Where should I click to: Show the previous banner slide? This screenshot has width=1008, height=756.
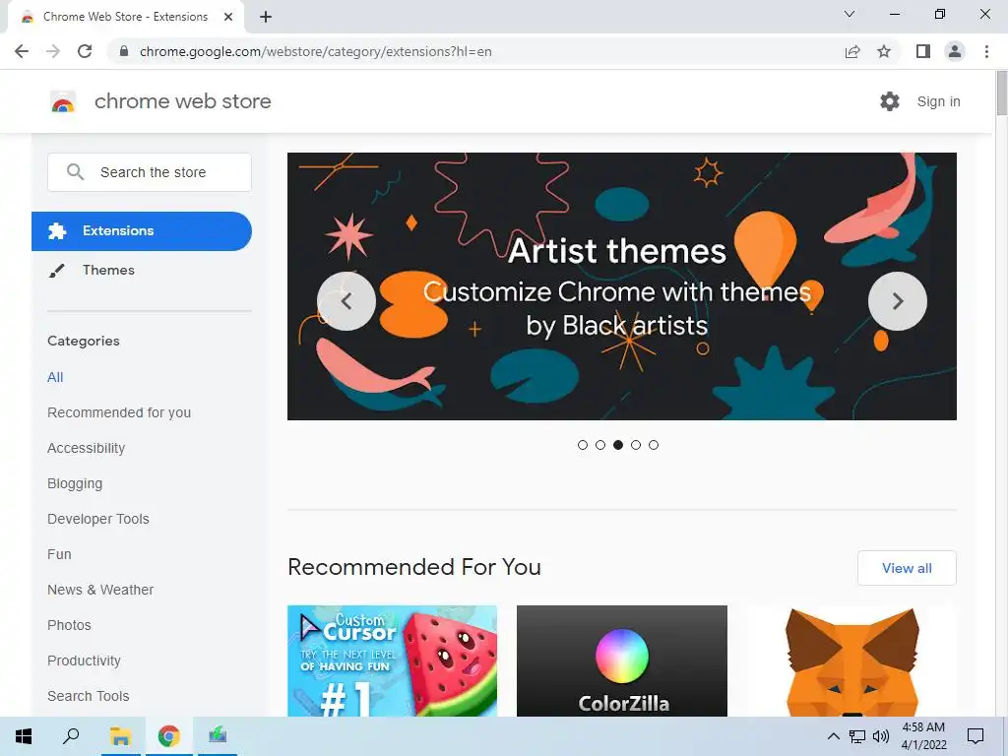coord(346,301)
